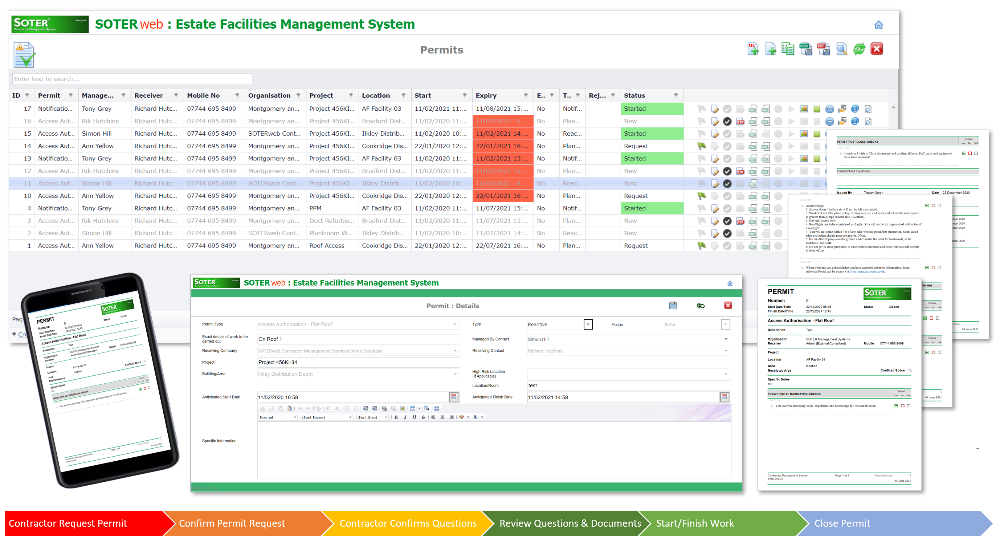Click the green square icon on permit 17

[816, 109]
